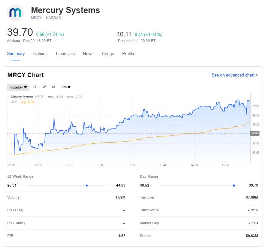
Task: Switch chart to monthly (M) view
Action: click(54, 87)
